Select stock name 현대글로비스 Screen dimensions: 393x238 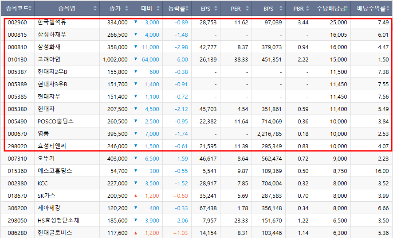(x=55, y=233)
